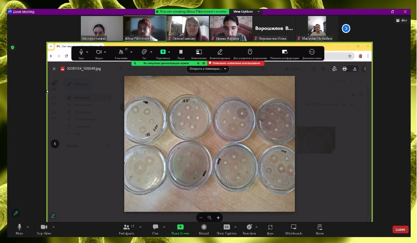
Task: Toggle the Stop Video camera control
Action: (x=44, y=227)
